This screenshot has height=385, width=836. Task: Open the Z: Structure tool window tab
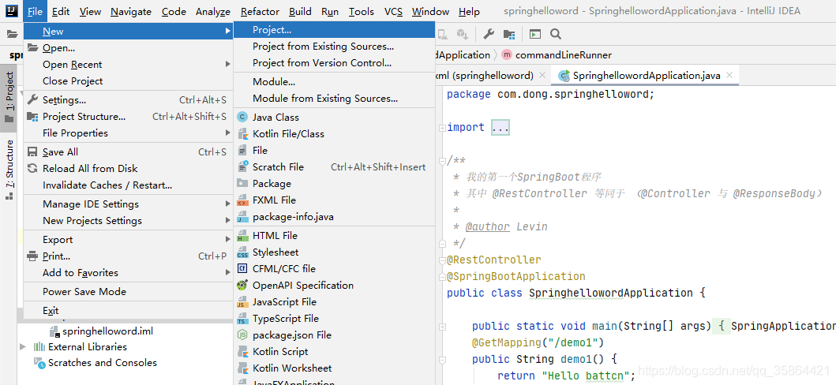[x=9, y=170]
